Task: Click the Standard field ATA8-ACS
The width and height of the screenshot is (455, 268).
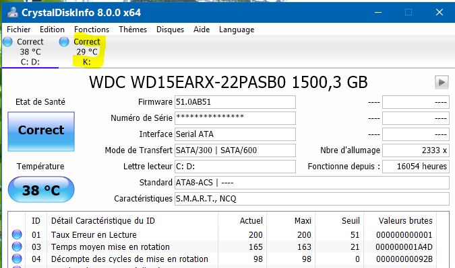Action: point(312,183)
